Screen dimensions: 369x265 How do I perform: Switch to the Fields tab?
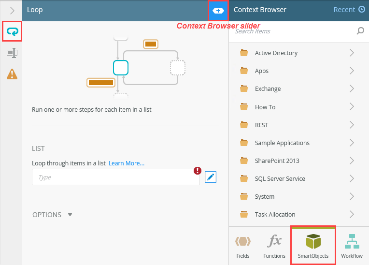243,246
